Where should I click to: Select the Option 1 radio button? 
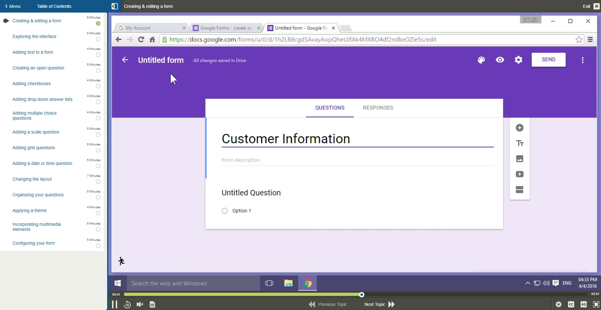(x=224, y=211)
